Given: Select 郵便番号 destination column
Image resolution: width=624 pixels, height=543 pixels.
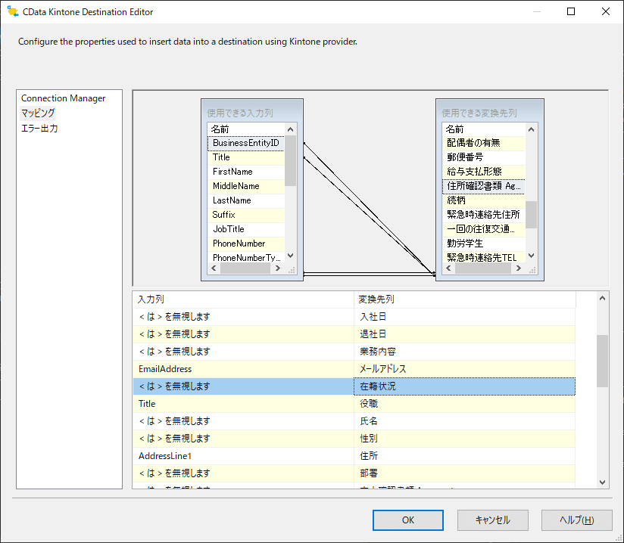Looking at the screenshot, I should (483, 157).
